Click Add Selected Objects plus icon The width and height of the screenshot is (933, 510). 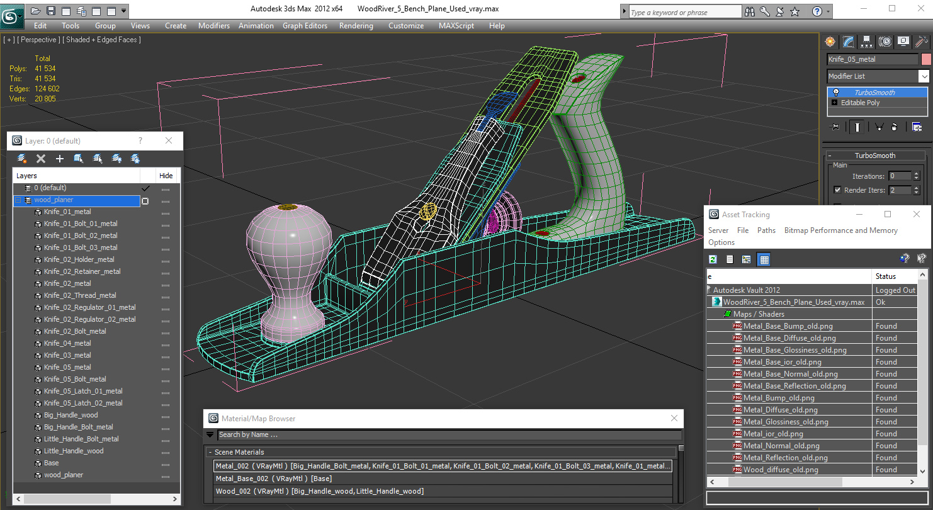tap(60, 159)
